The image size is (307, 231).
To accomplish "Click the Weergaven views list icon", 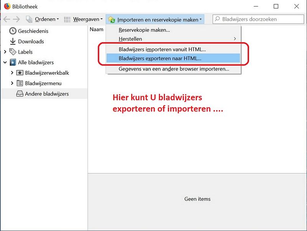I will [67, 20].
